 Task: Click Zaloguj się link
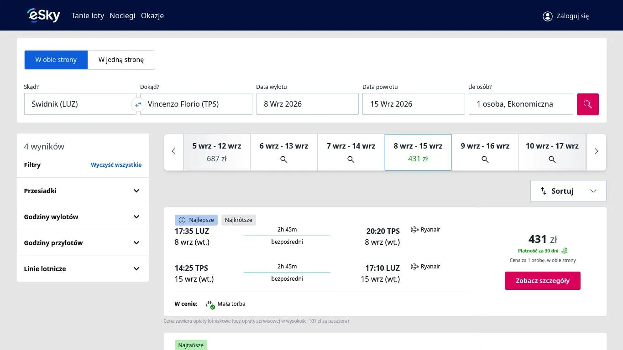tap(572, 16)
